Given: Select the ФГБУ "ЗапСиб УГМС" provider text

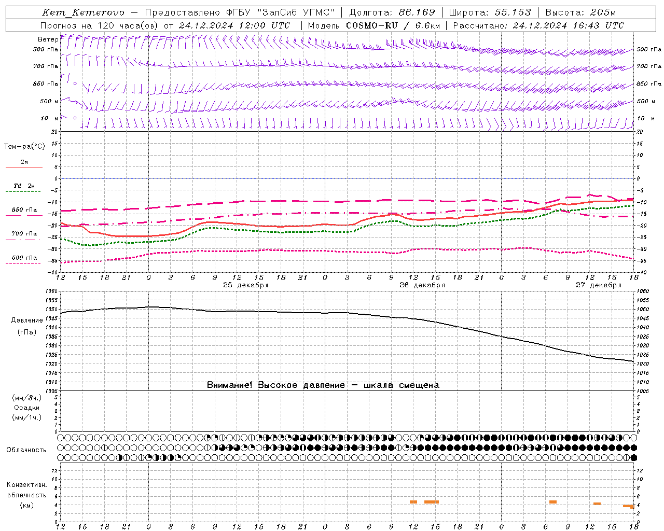Looking at the screenshot, I should [281, 12].
